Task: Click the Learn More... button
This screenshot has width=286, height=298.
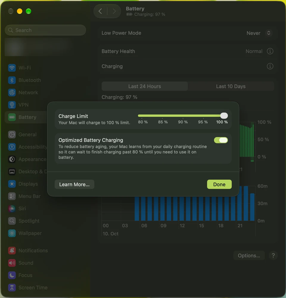Action: click(x=74, y=184)
